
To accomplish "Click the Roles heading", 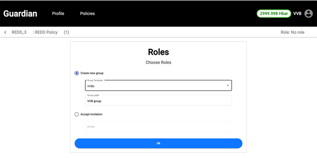I will coord(158,52).
